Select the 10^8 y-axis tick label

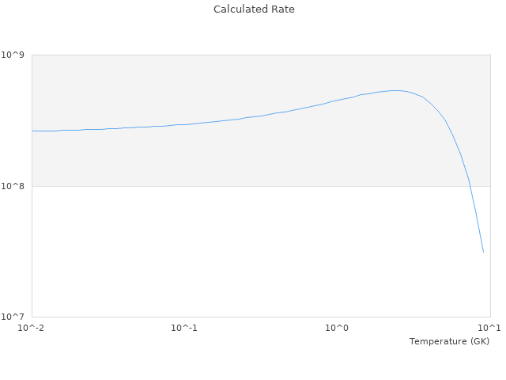click(x=15, y=186)
